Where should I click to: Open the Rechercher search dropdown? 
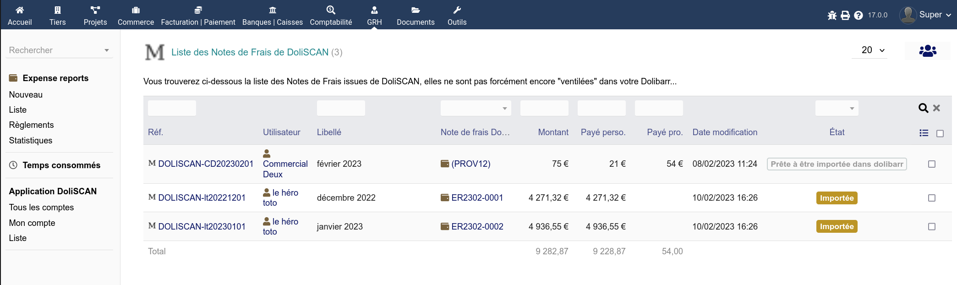(x=60, y=50)
